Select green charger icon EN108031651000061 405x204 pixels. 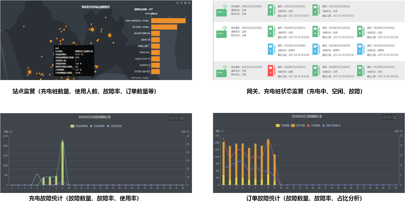[315, 32]
